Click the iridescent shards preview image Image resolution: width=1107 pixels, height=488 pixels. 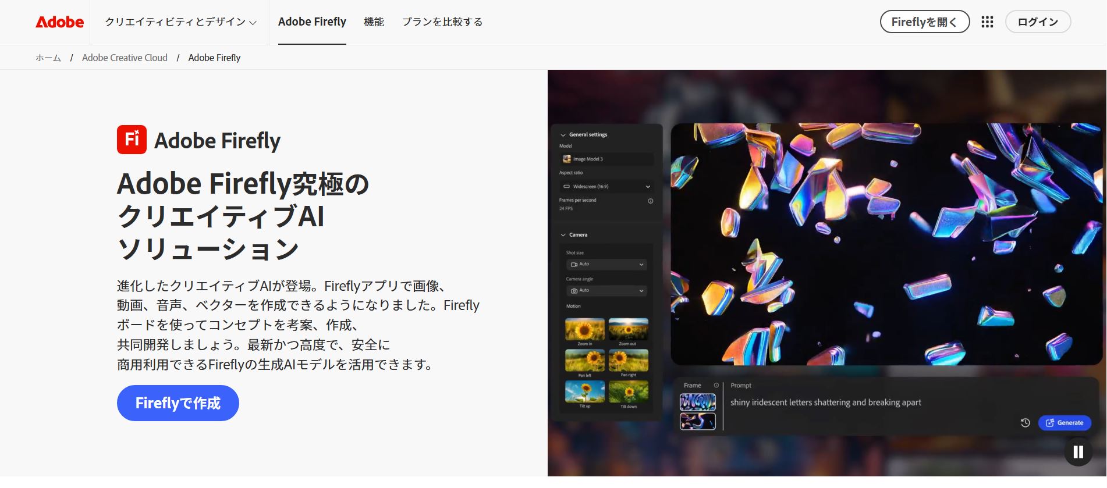(886, 244)
